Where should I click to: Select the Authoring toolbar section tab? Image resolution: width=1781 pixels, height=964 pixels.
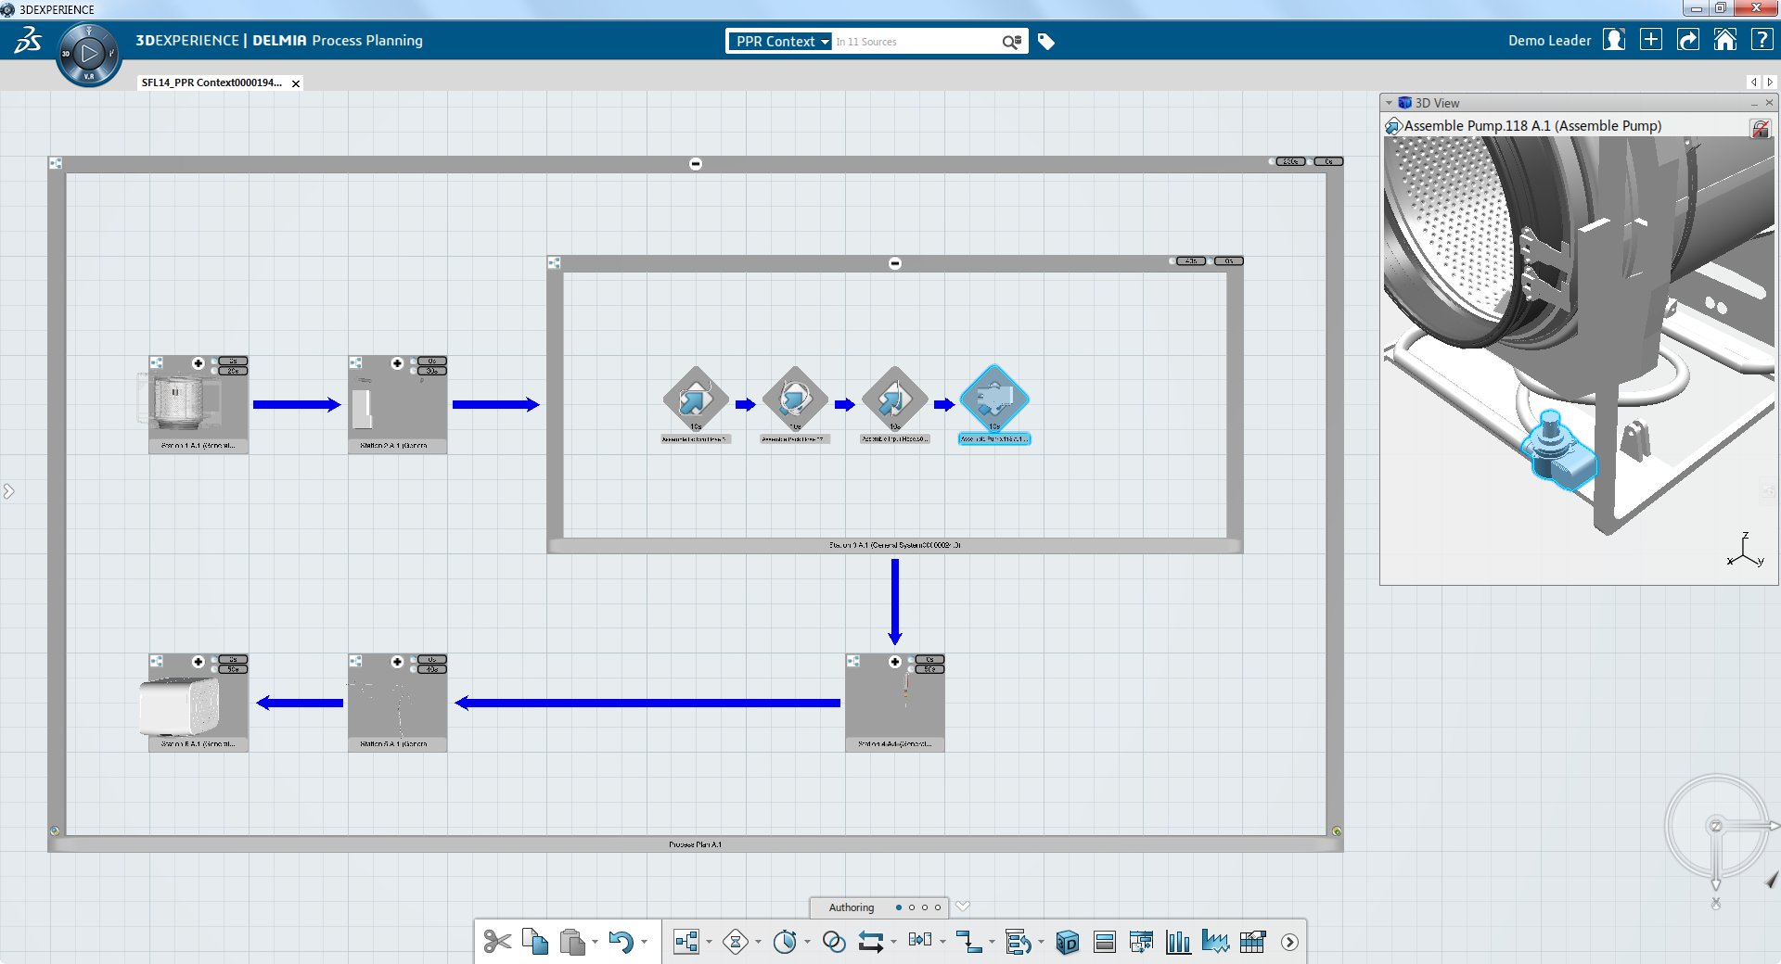(x=851, y=907)
